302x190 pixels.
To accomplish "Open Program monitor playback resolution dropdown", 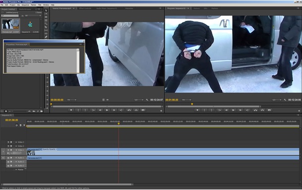I will [277, 100].
